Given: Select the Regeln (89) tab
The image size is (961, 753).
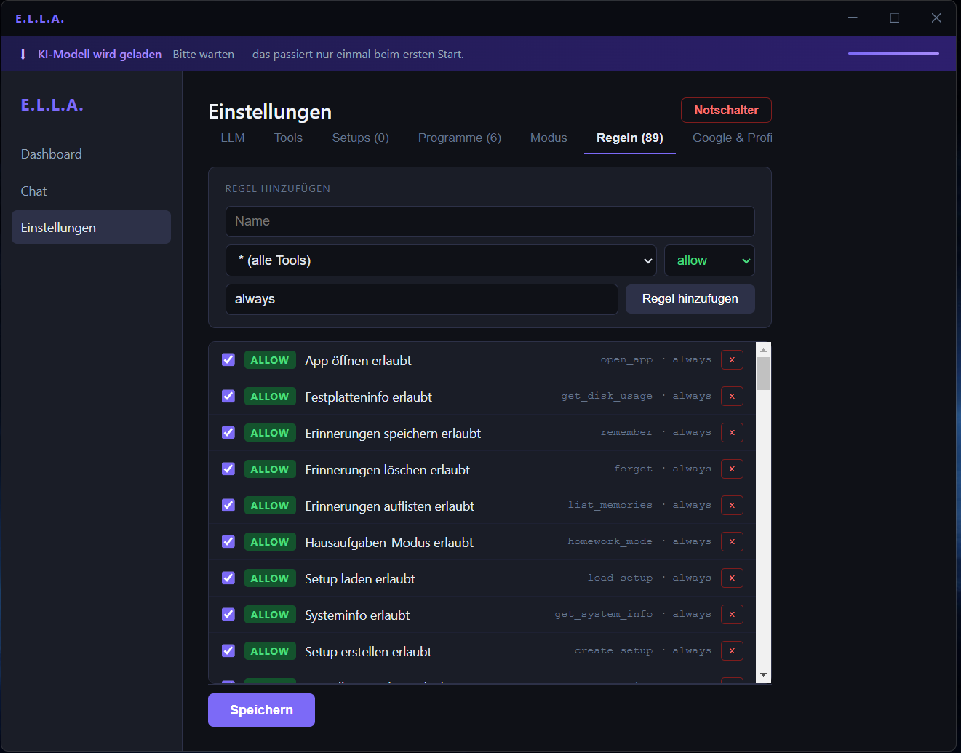Looking at the screenshot, I should (x=630, y=138).
